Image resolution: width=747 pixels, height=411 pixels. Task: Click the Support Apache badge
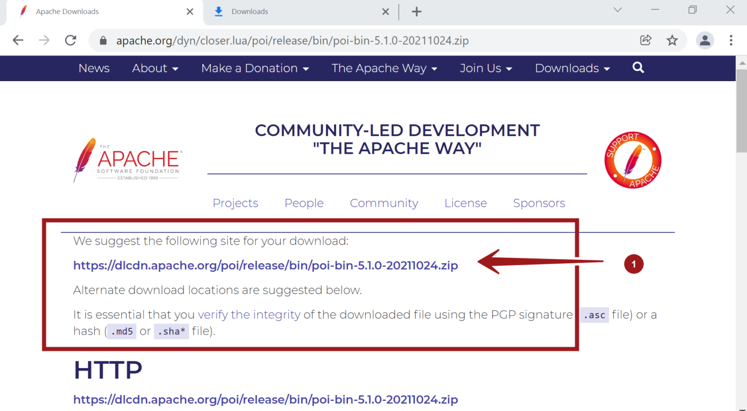pyautogui.click(x=632, y=160)
